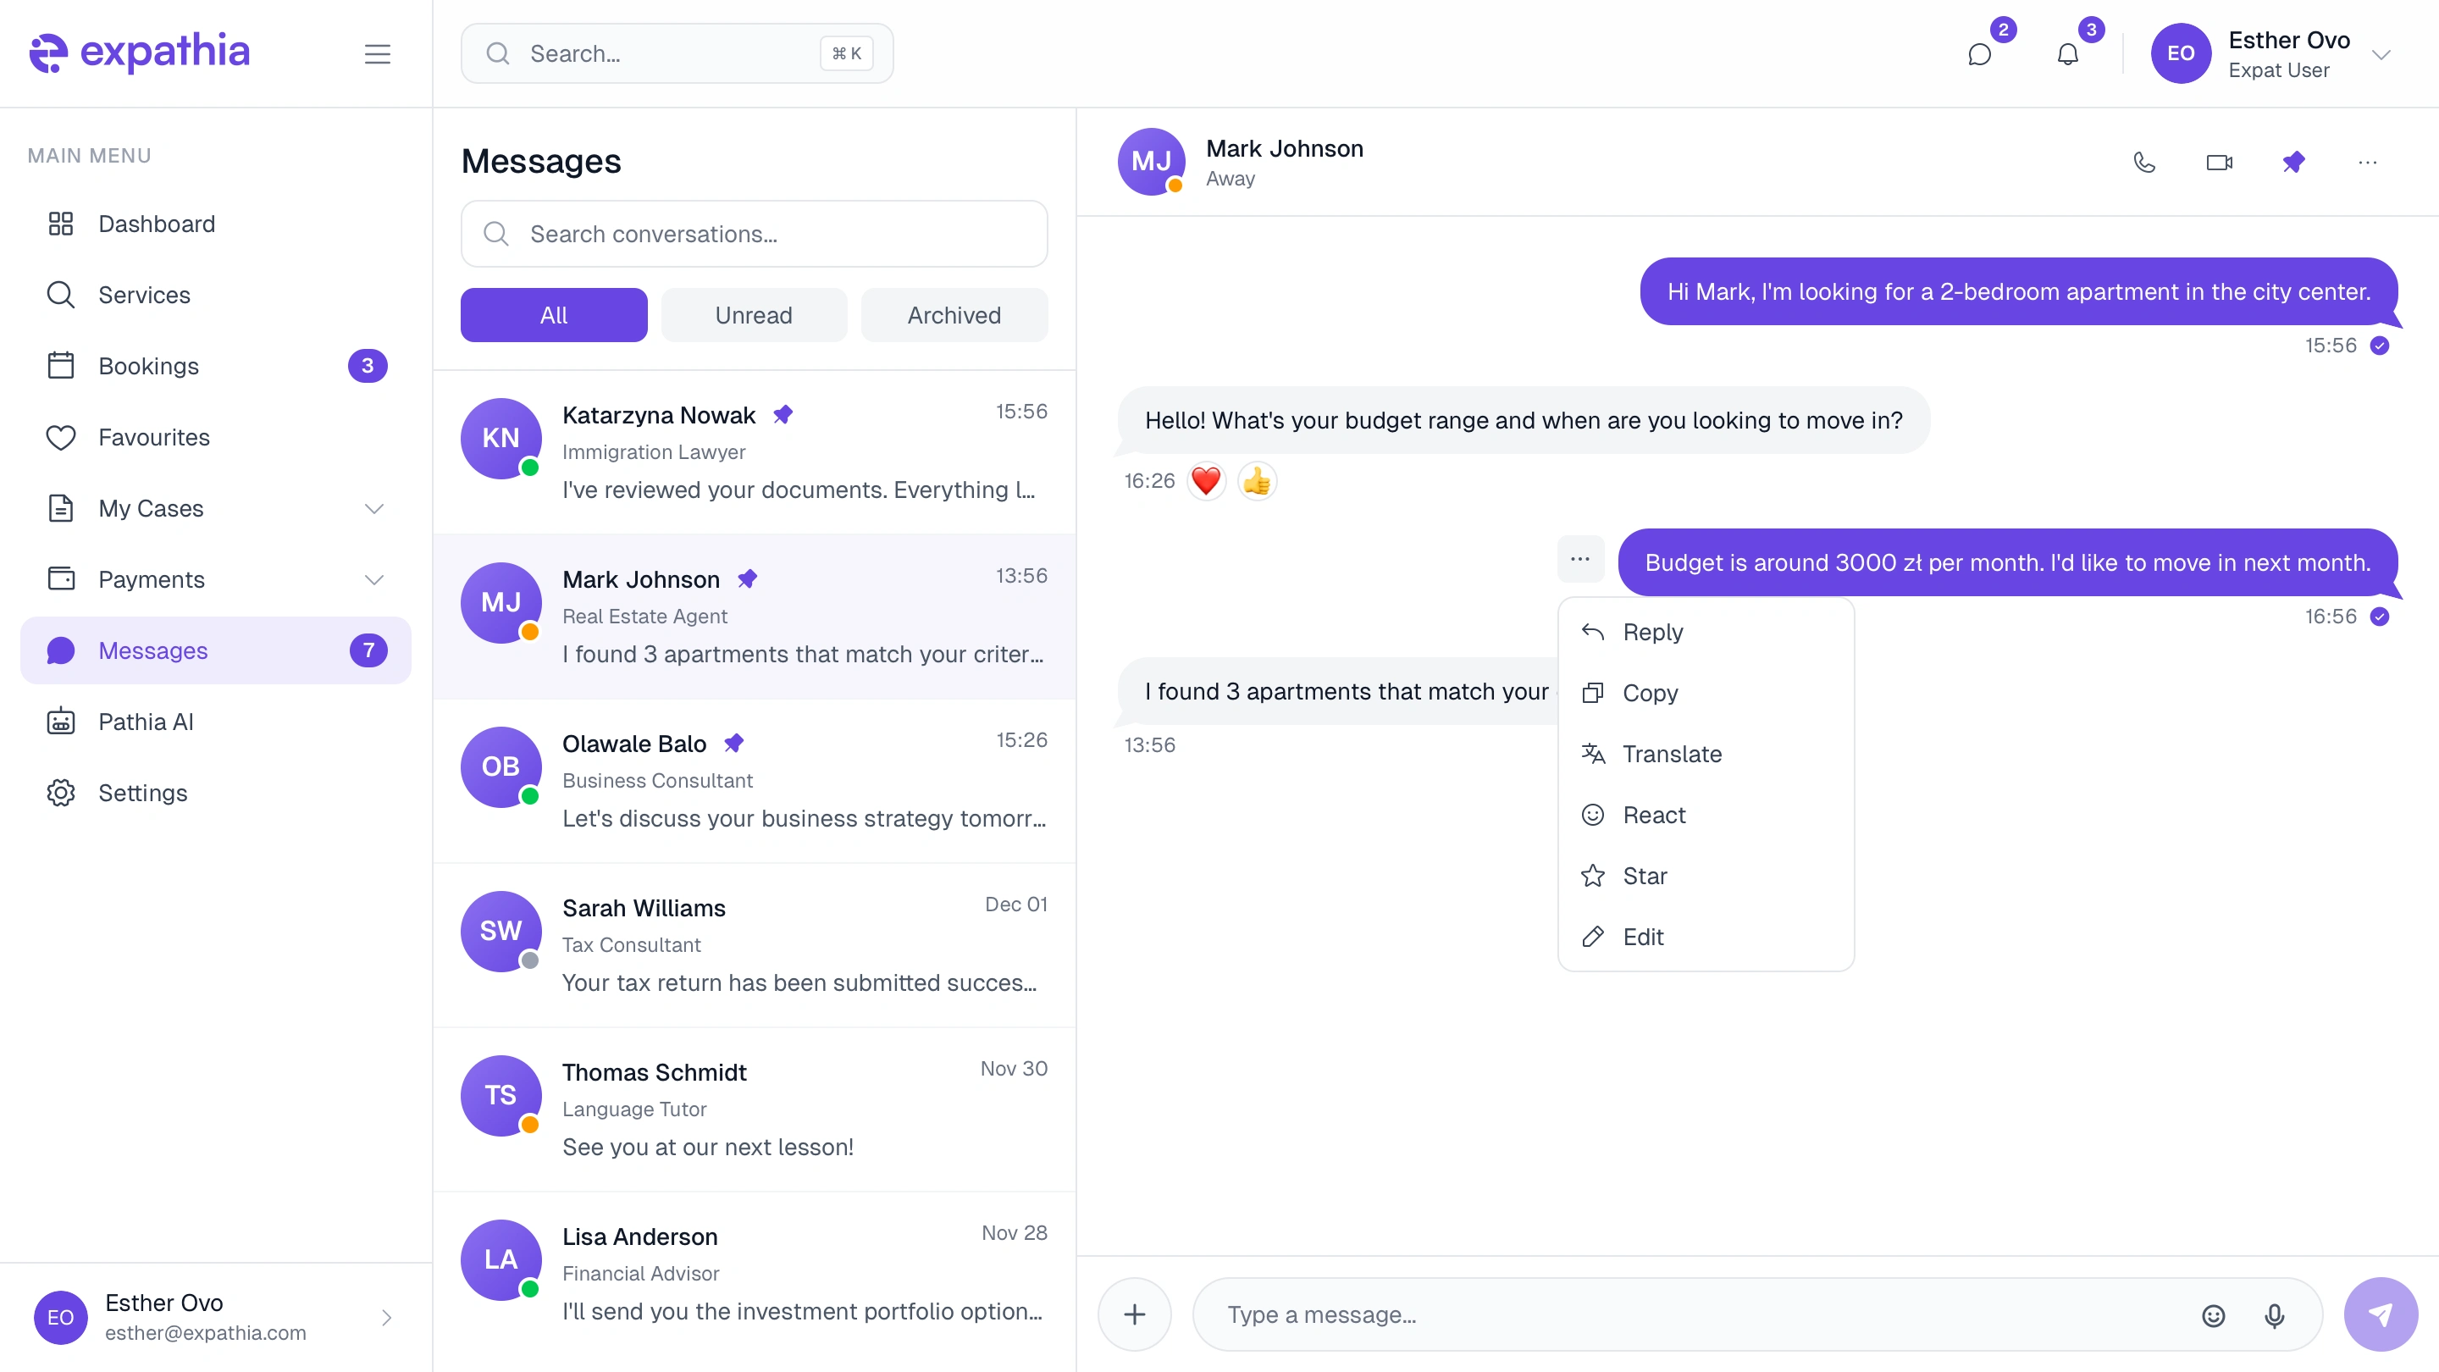
Task: Open chat bubble icon in top bar
Action: coord(1979,54)
